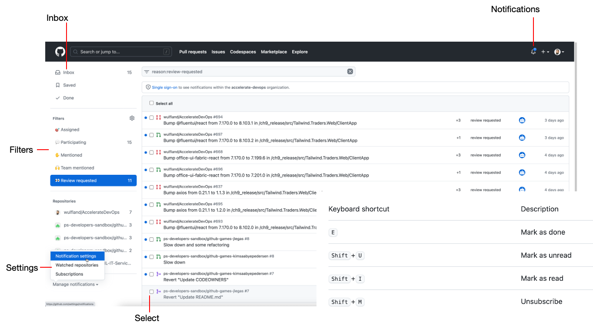593x328 pixels.
Task: Check the Revert "Update README.md" notification row
Action: tap(151, 291)
